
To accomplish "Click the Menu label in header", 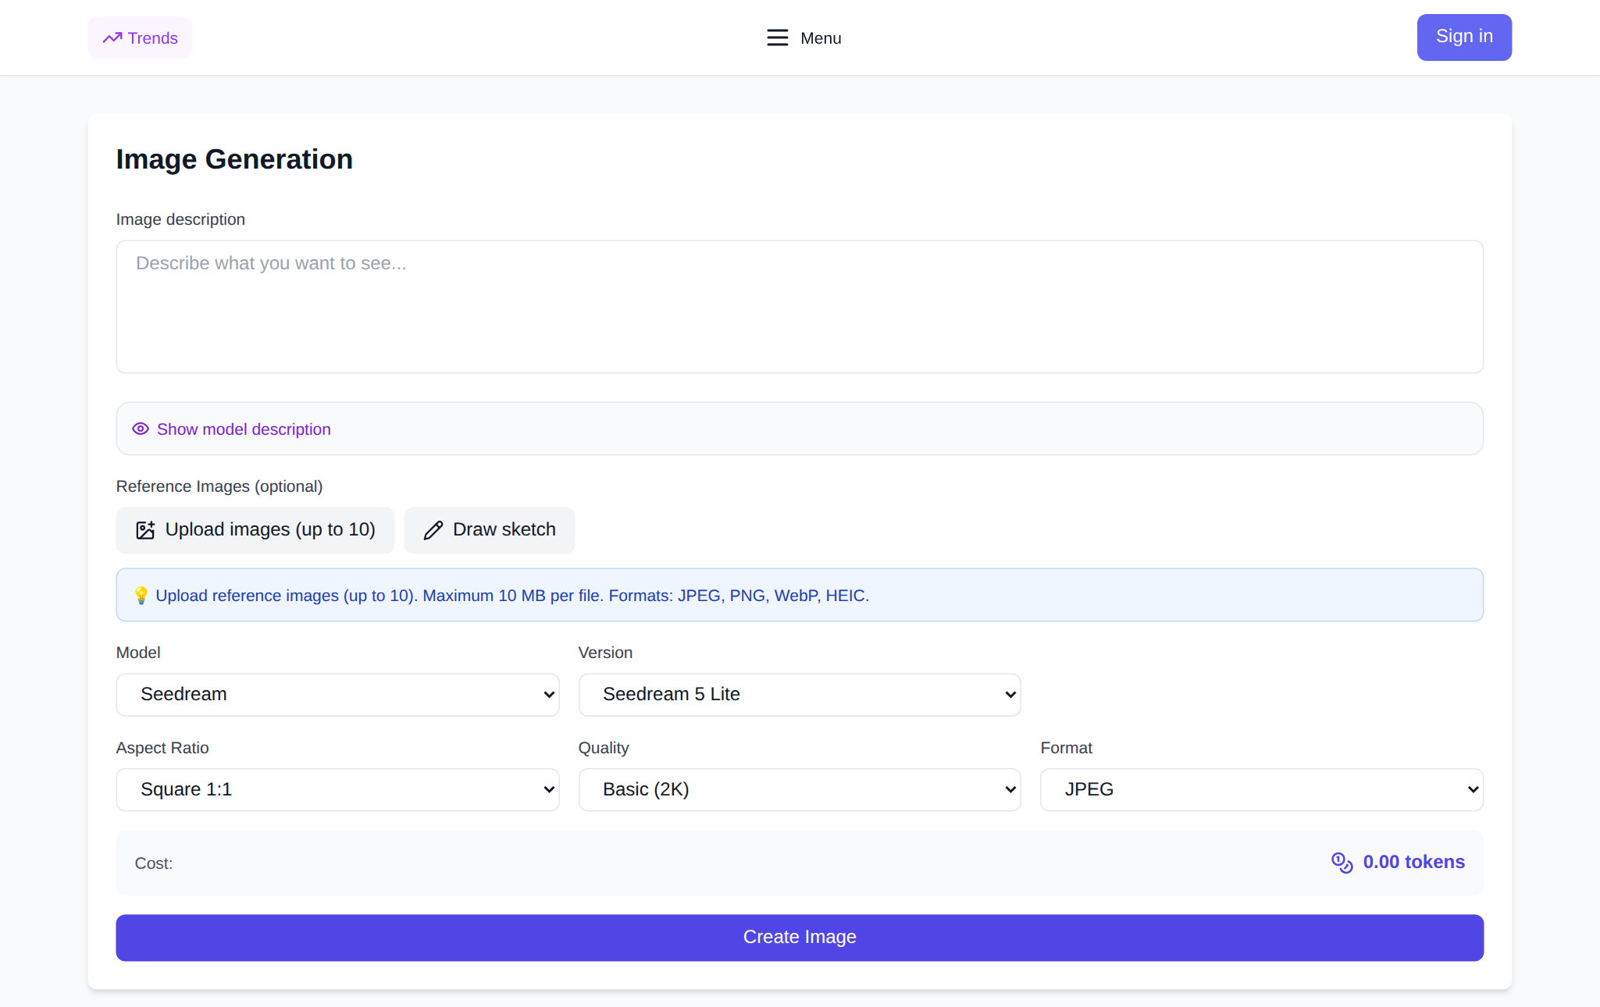I will (821, 38).
